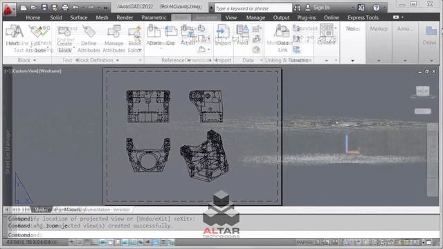
Task: Select the Documentation - Inventor layout tab
Action: 105,210
